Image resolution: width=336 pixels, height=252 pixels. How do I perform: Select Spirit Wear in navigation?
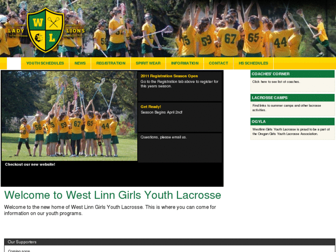148,63
